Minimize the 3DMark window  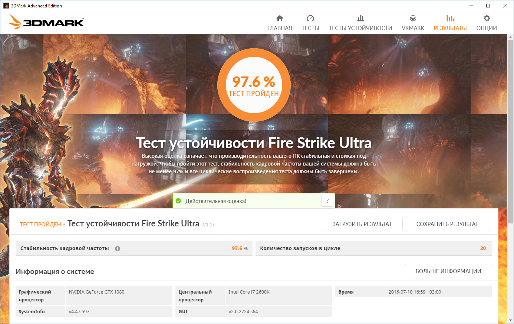471,6
